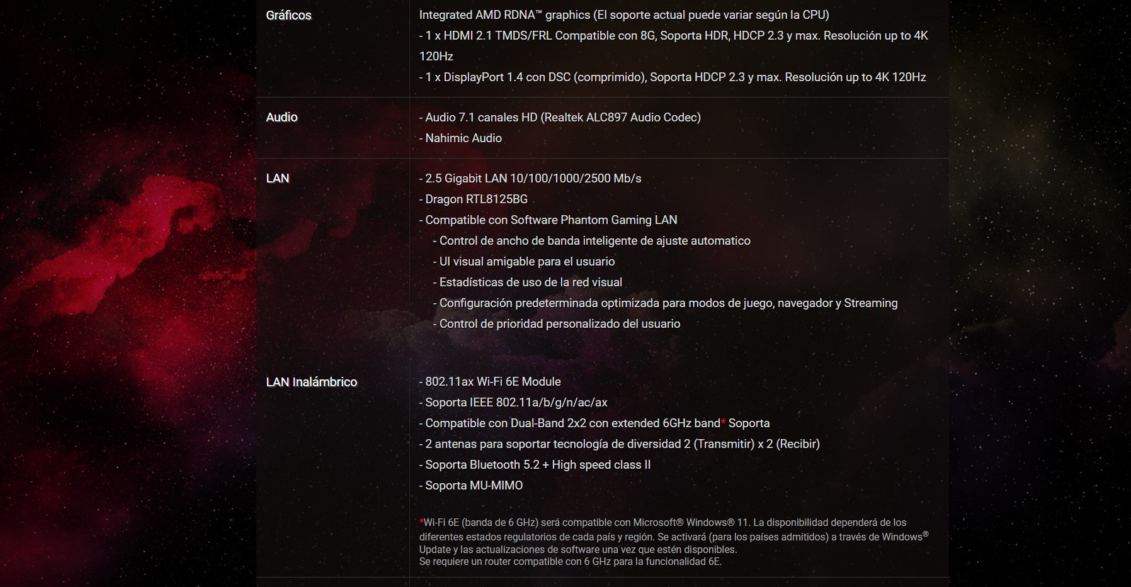Click the Audio row heading
The height and width of the screenshot is (587, 1131).
pos(281,117)
